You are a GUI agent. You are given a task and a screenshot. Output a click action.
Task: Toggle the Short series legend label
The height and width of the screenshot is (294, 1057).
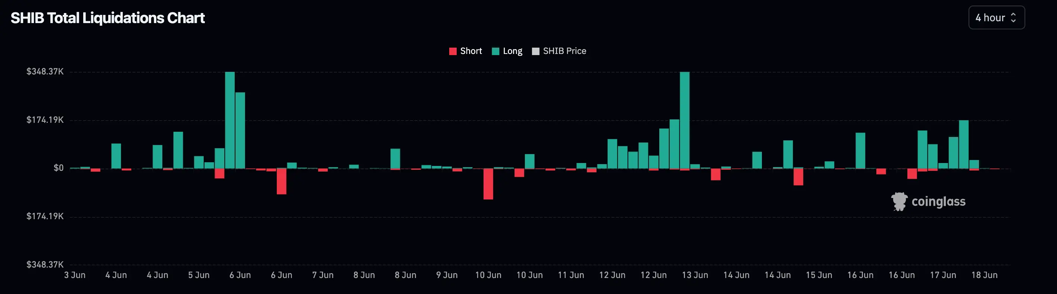click(470, 51)
